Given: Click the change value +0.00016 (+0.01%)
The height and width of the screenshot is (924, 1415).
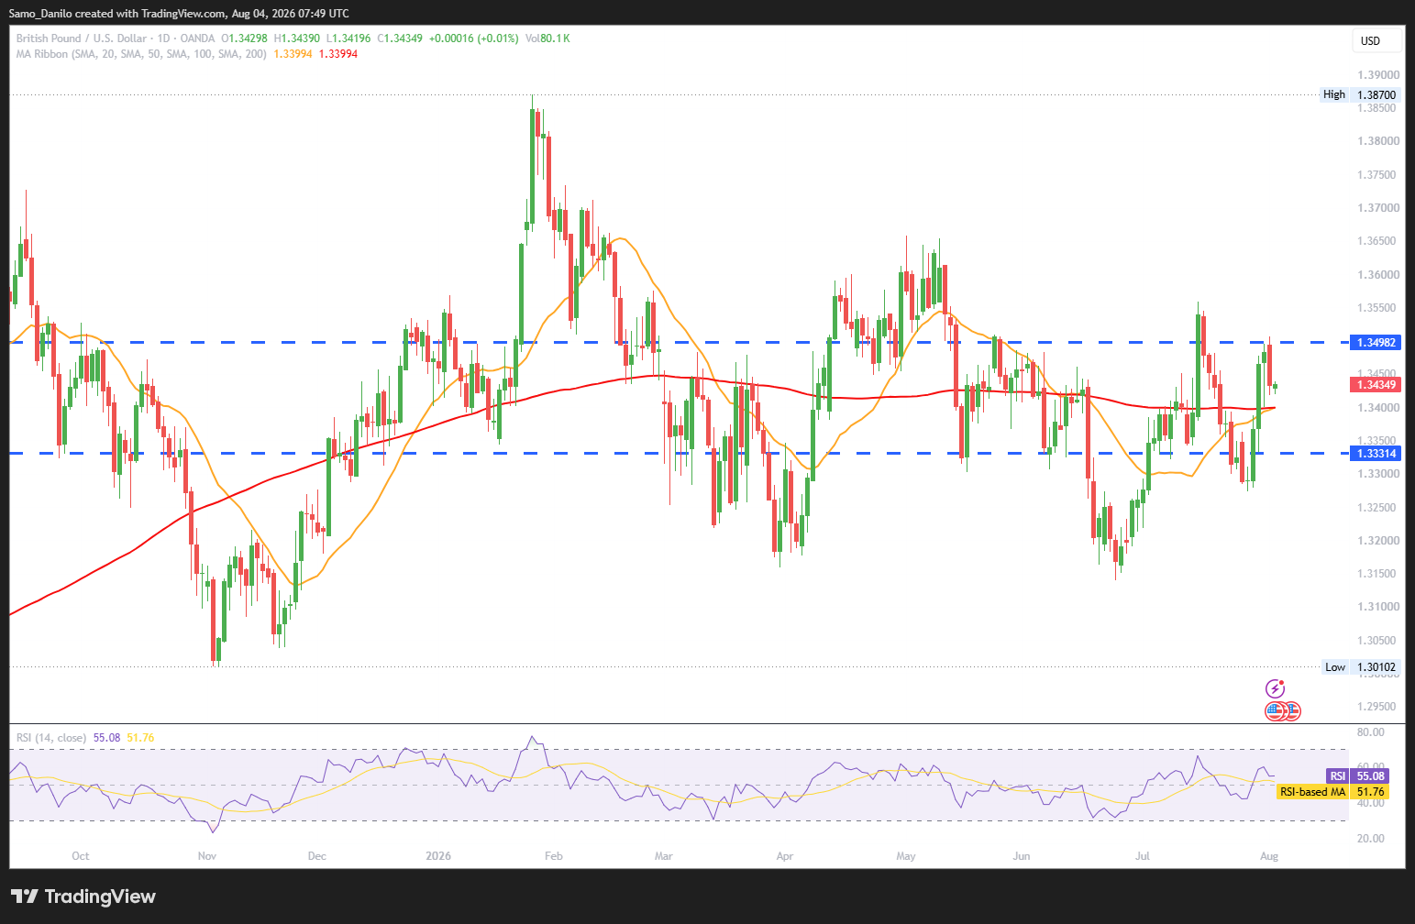Looking at the screenshot, I should coord(473,38).
